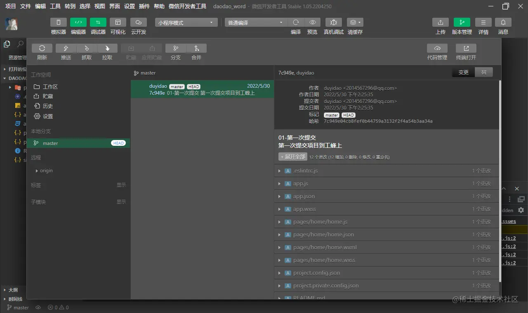Select 工作区 in the workspace list
This screenshot has height=313, width=528.
78,86
